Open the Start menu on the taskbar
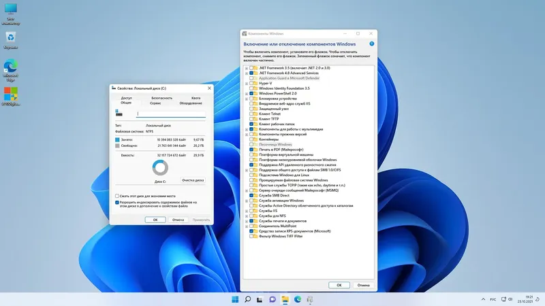Viewport: 545px width, 306px height. (x=235, y=299)
